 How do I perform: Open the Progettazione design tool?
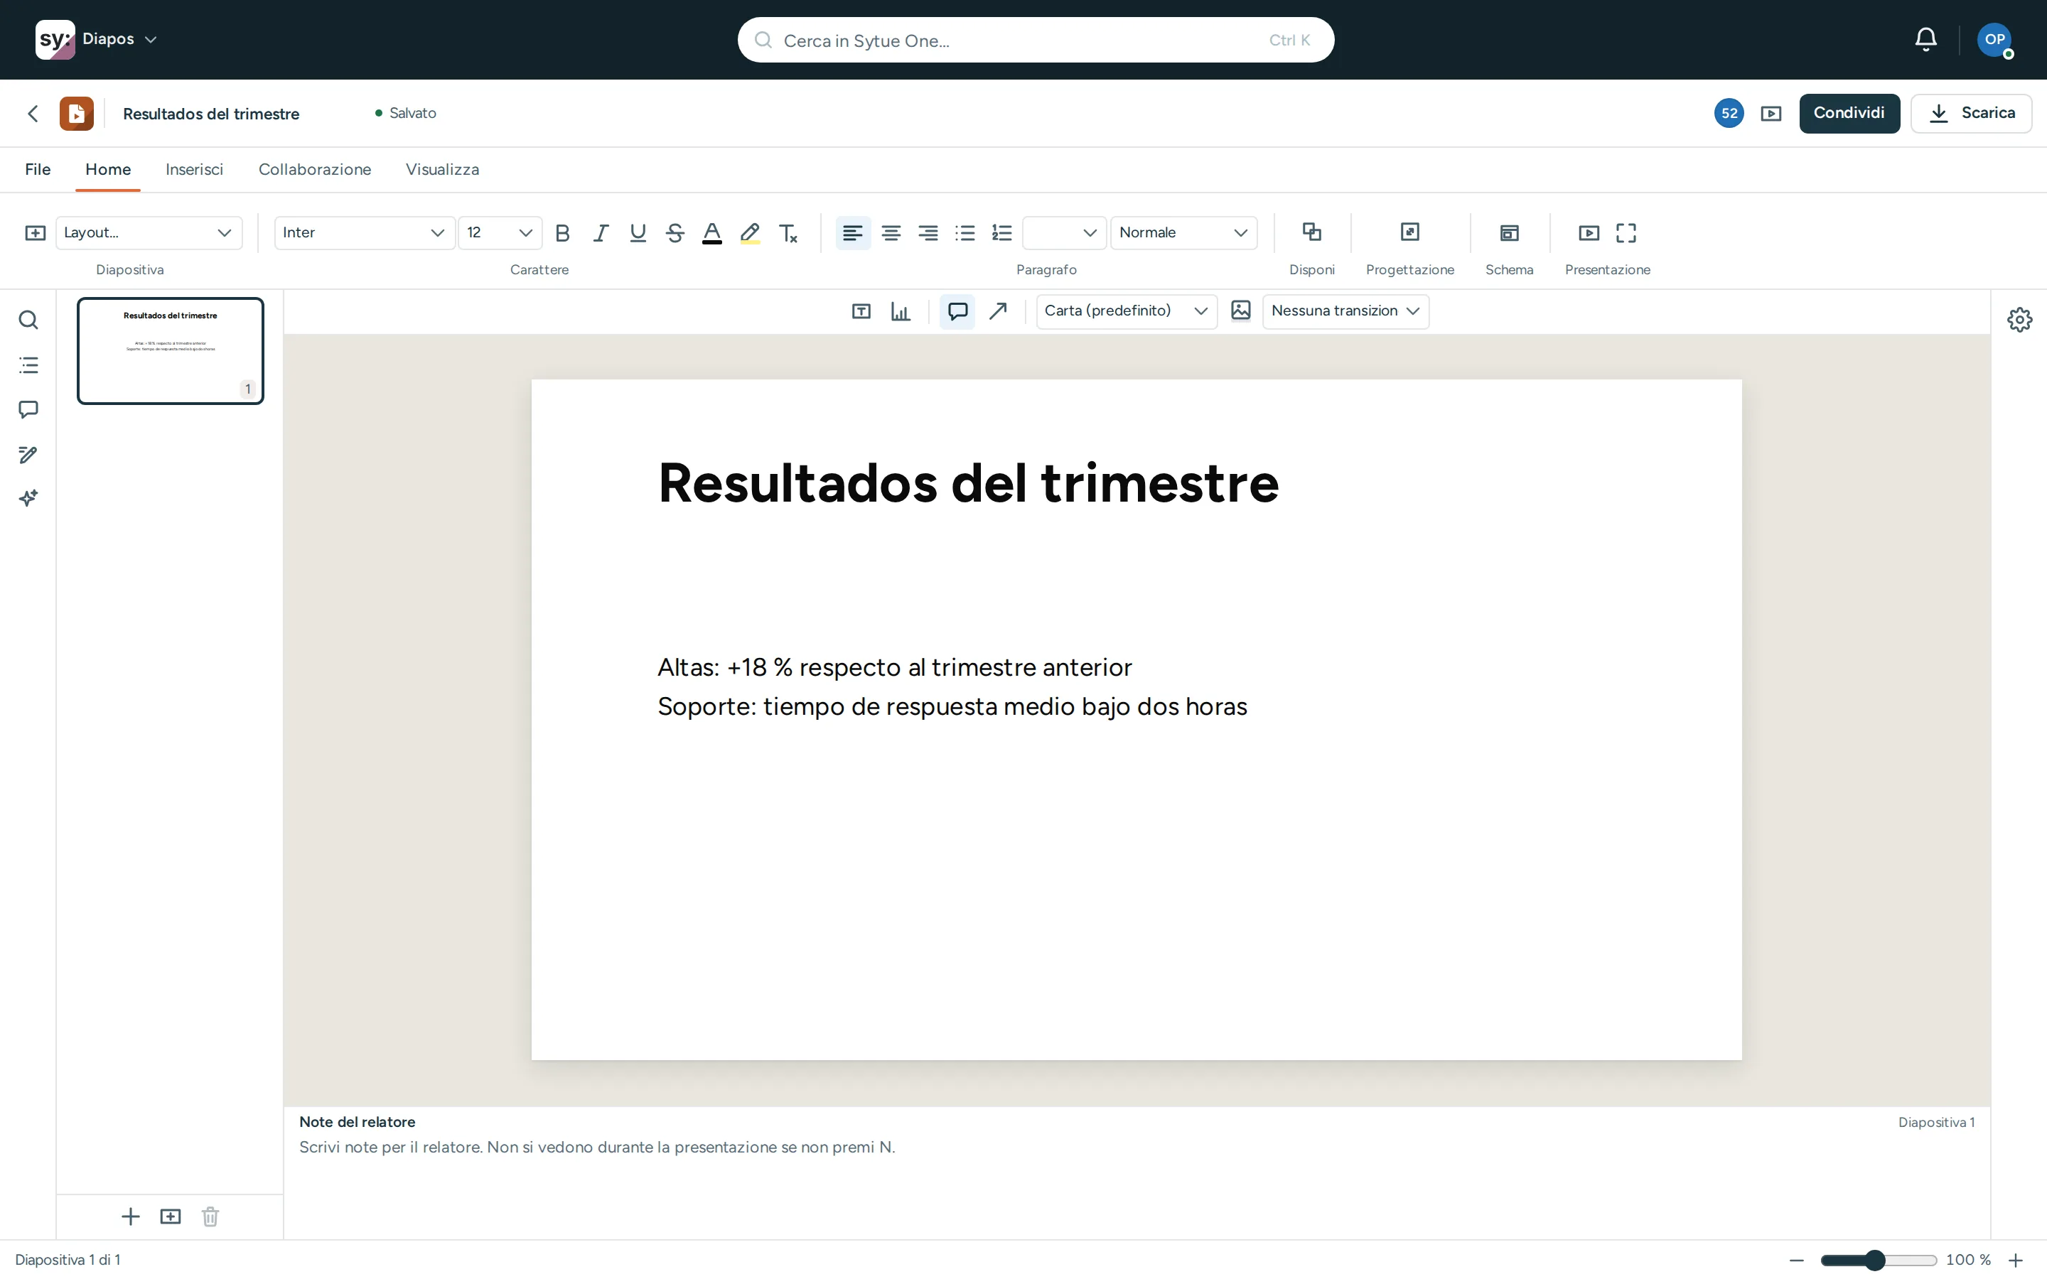pyautogui.click(x=1410, y=232)
